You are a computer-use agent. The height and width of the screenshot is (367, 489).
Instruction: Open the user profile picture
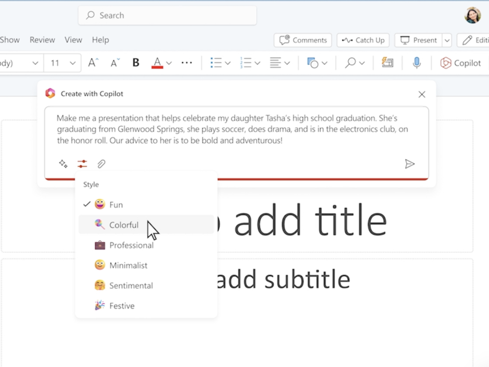[472, 15]
